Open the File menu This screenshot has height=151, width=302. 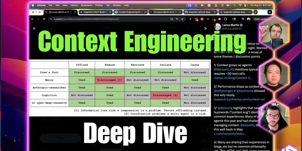51,5
